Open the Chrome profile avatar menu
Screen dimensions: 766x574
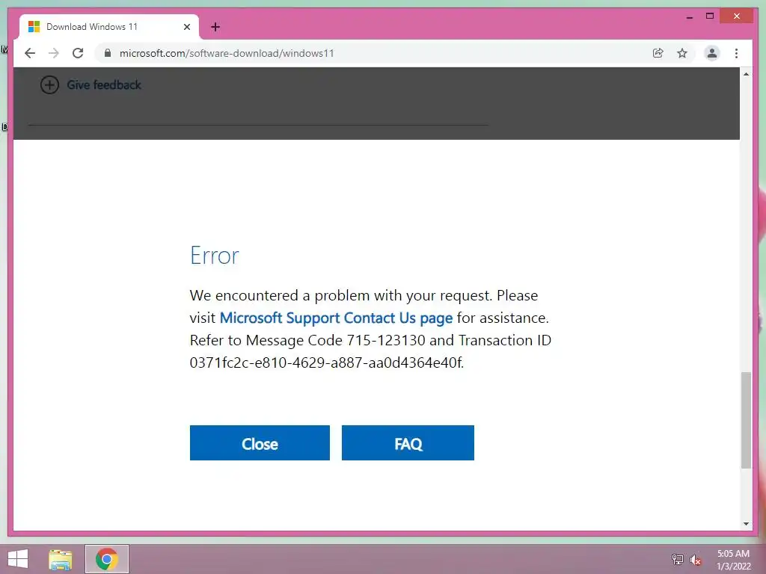(712, 53)
